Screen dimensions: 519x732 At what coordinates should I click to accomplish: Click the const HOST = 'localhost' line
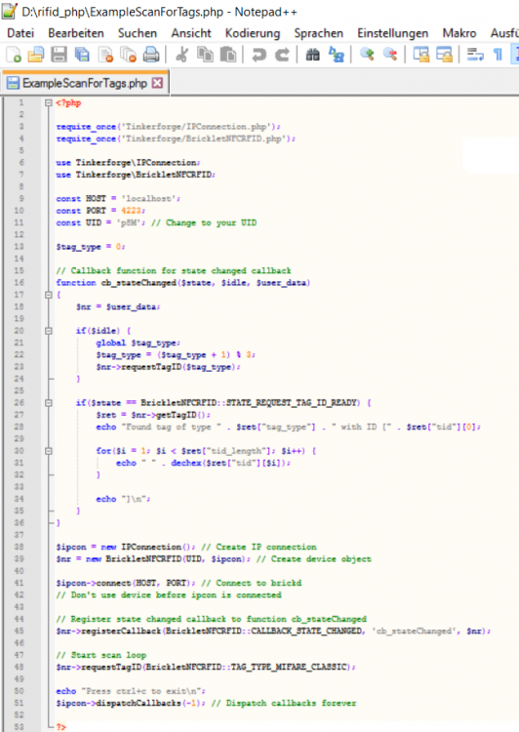pyautogui.click(x=118, y=198)
